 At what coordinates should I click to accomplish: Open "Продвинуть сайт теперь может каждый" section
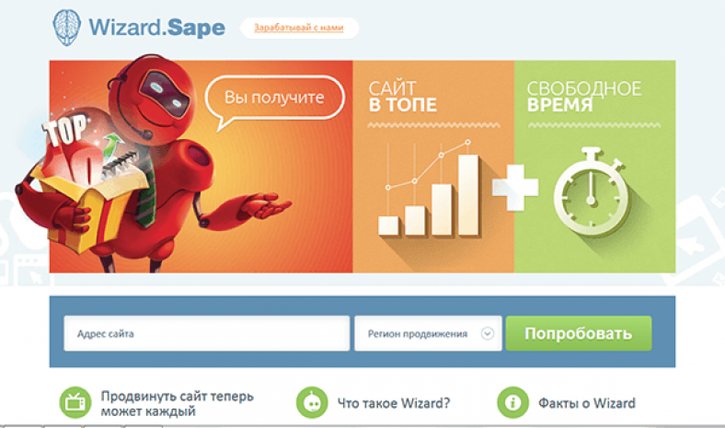[177, 403]
